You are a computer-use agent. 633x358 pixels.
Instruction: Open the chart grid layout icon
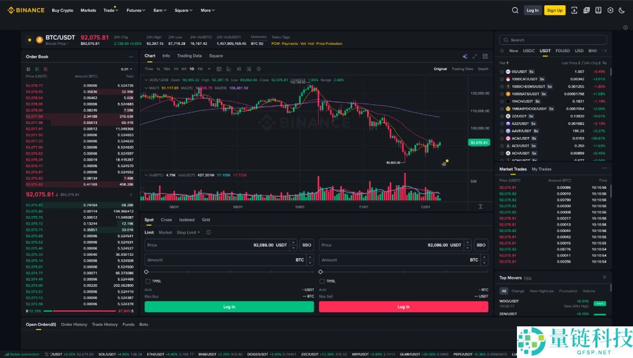(x=485, y=56)
